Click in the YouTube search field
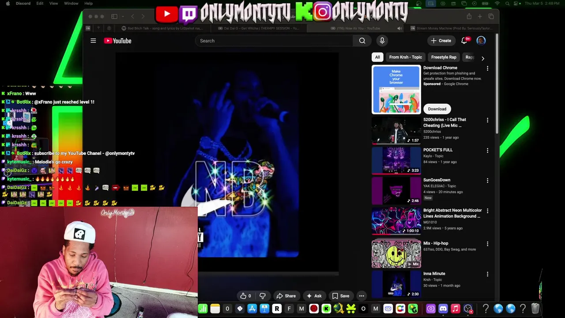This screenshot has height=318, width=565. point(274,41)
